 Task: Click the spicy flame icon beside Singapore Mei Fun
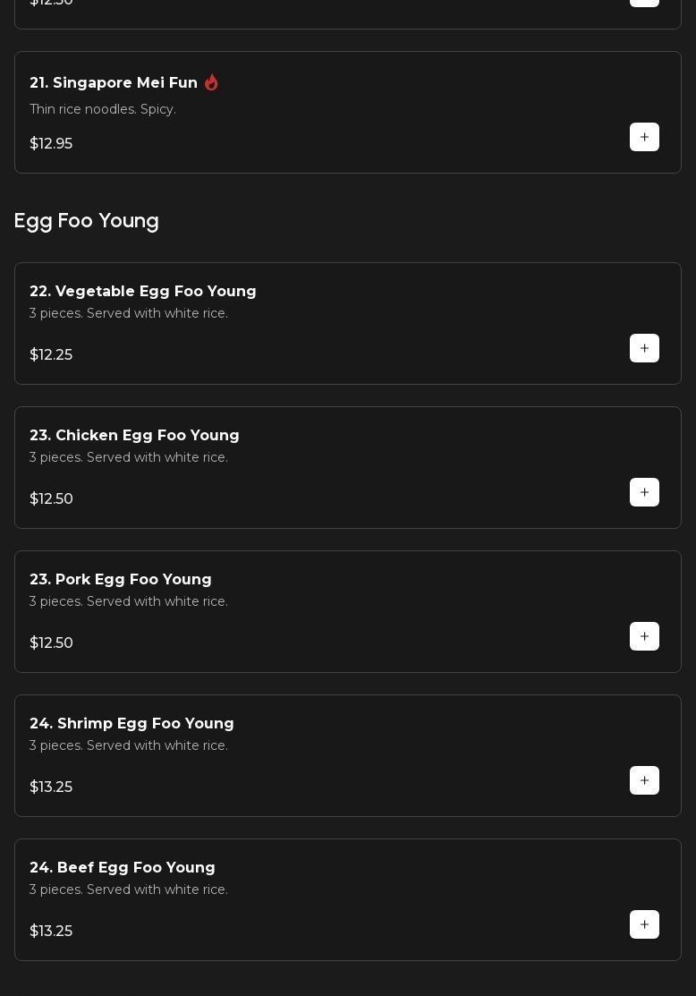click(211, 82)
